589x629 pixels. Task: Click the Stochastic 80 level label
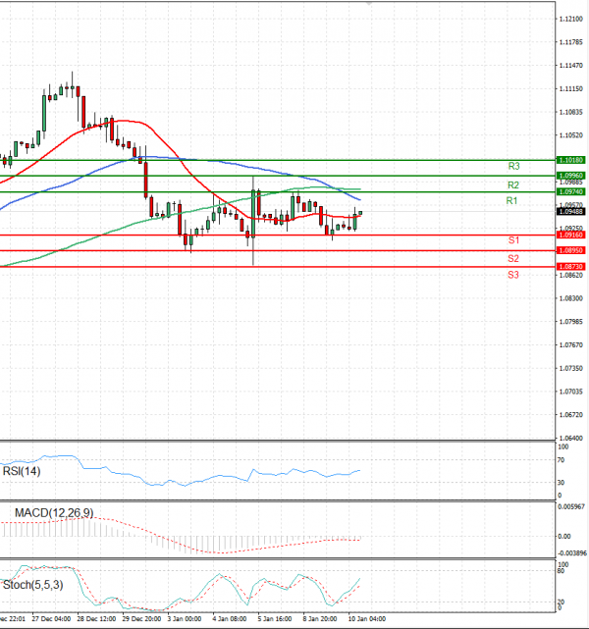click(561, 571)
